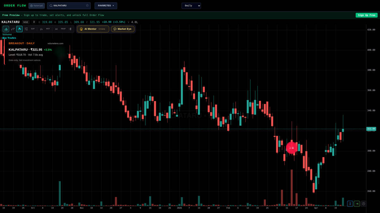Click the KALPATARU ticker title
Screen dimensions: 380x213
pos(10,22)
